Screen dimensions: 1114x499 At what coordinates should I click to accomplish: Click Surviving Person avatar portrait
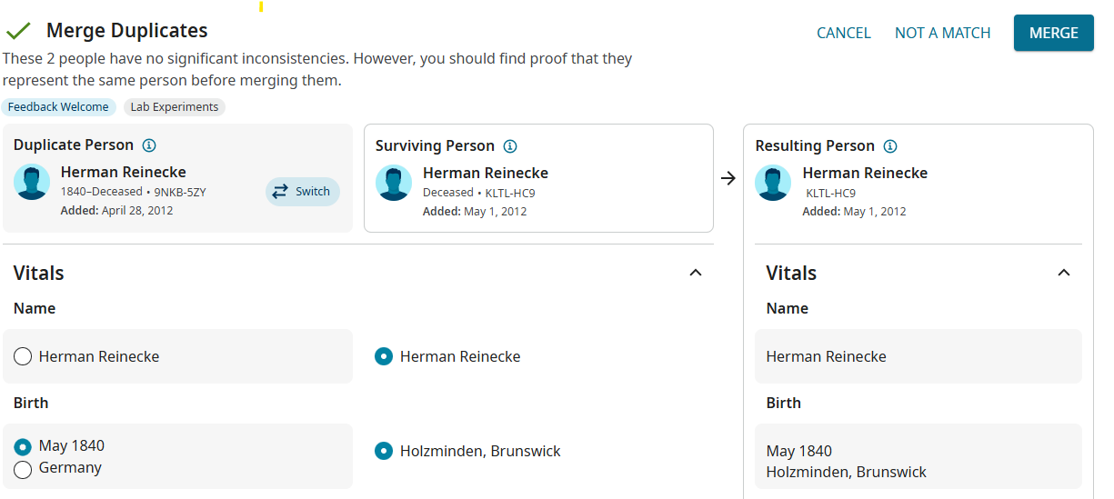394,183
